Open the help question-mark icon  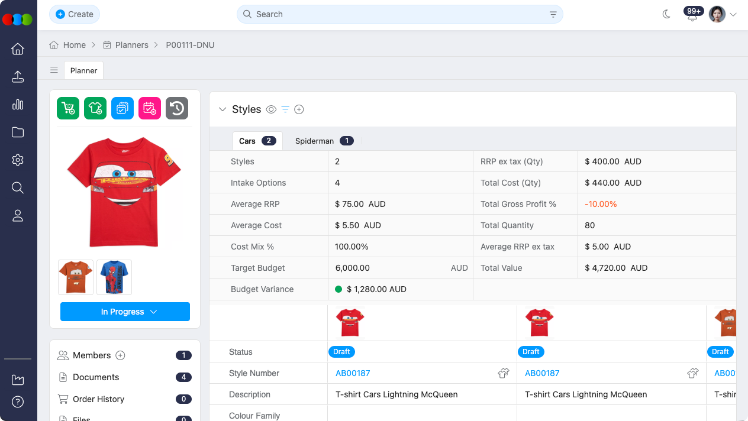click(18, 401)
